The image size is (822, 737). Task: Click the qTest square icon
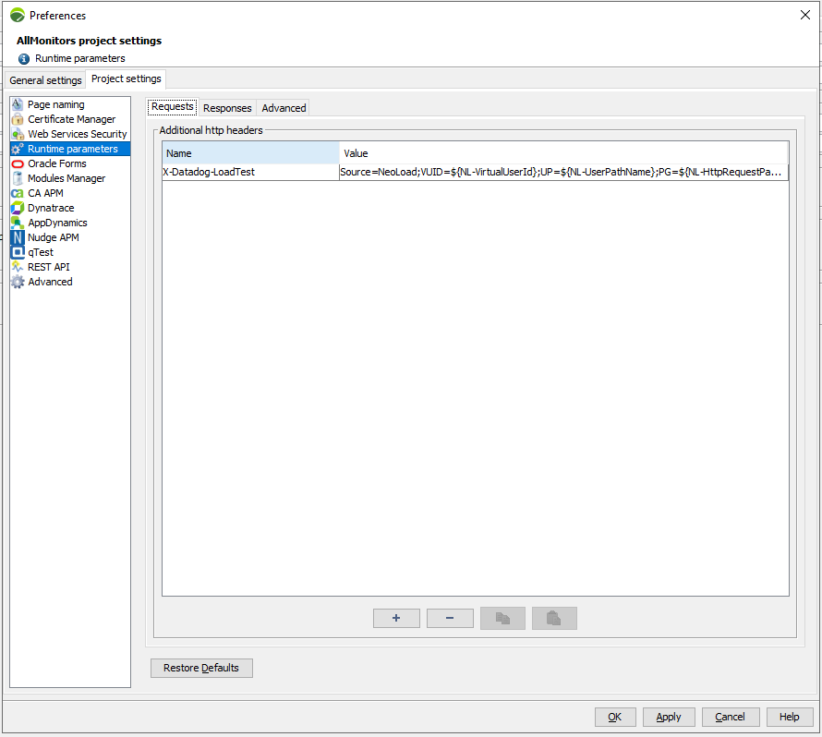point(18,252)
